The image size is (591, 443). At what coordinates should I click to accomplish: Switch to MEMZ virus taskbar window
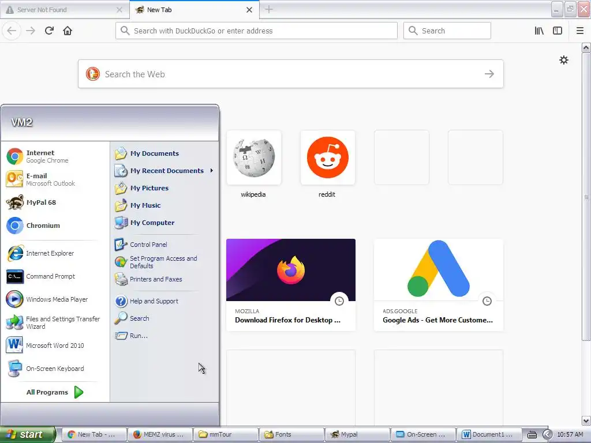[160, 434]
